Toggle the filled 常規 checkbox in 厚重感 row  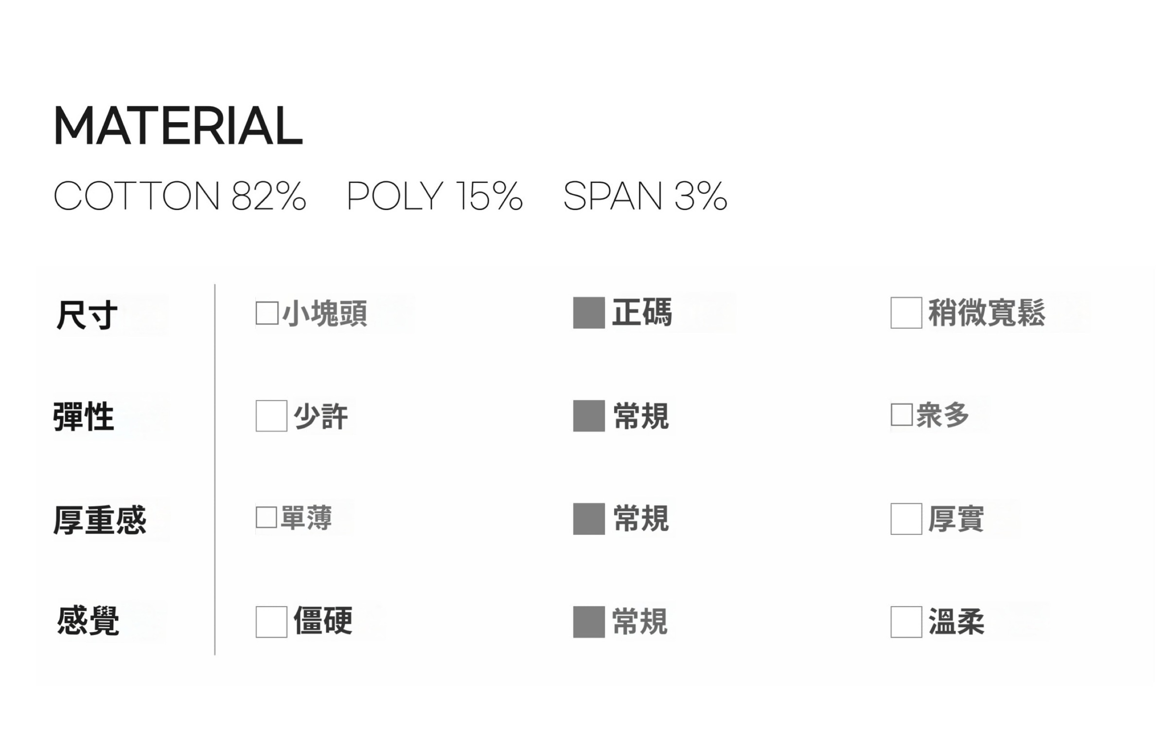[x=588, y=519]
